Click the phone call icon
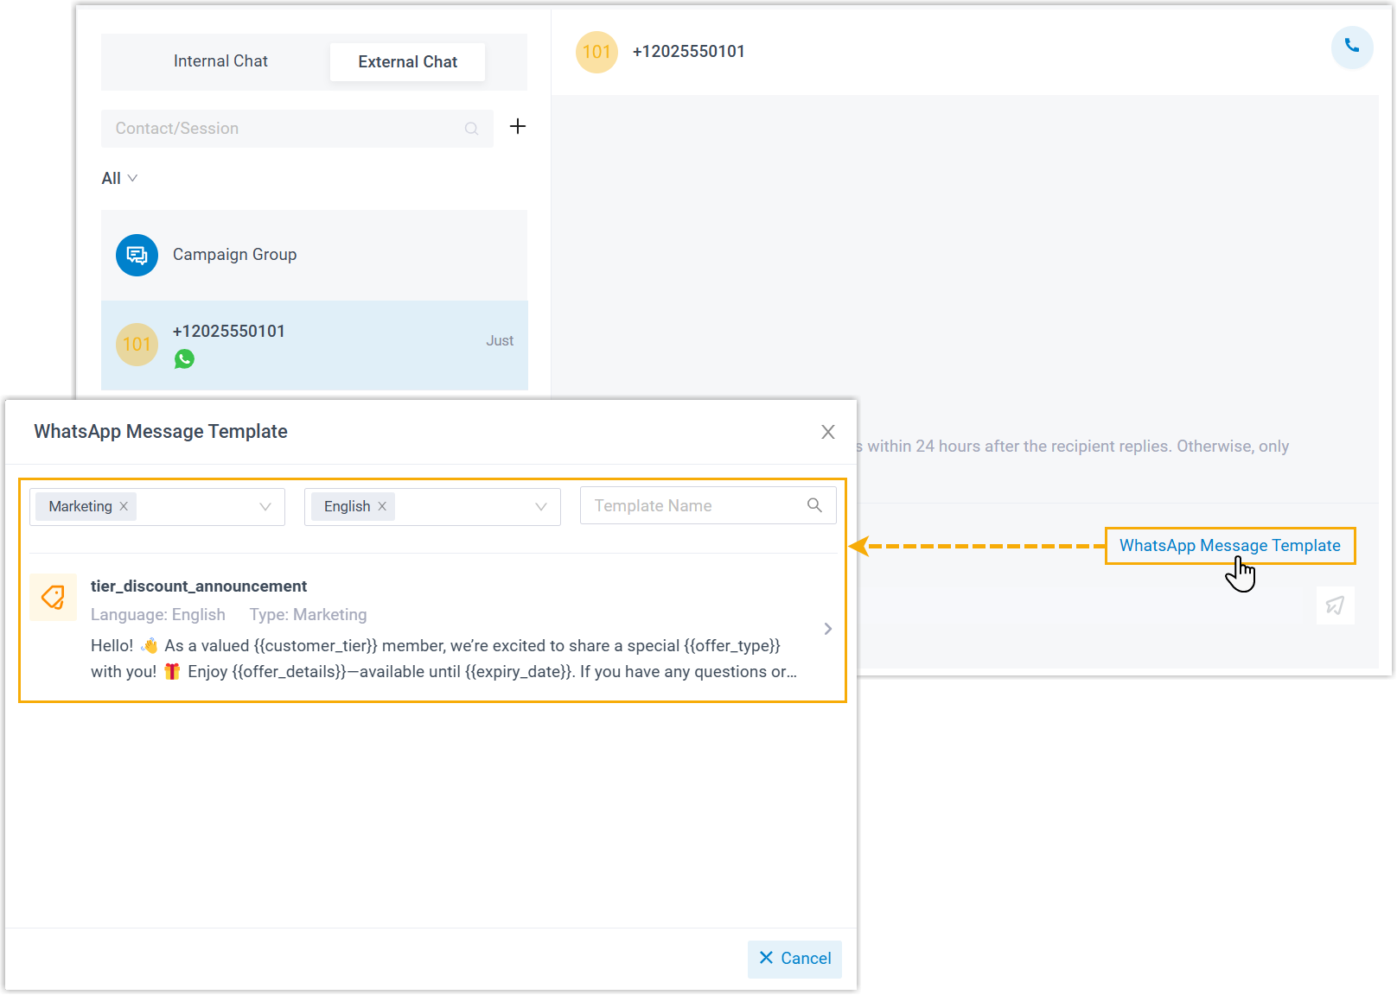The width and height of the screenshot is (1397, 995). pyautogui.click(x=1351, y=47)
